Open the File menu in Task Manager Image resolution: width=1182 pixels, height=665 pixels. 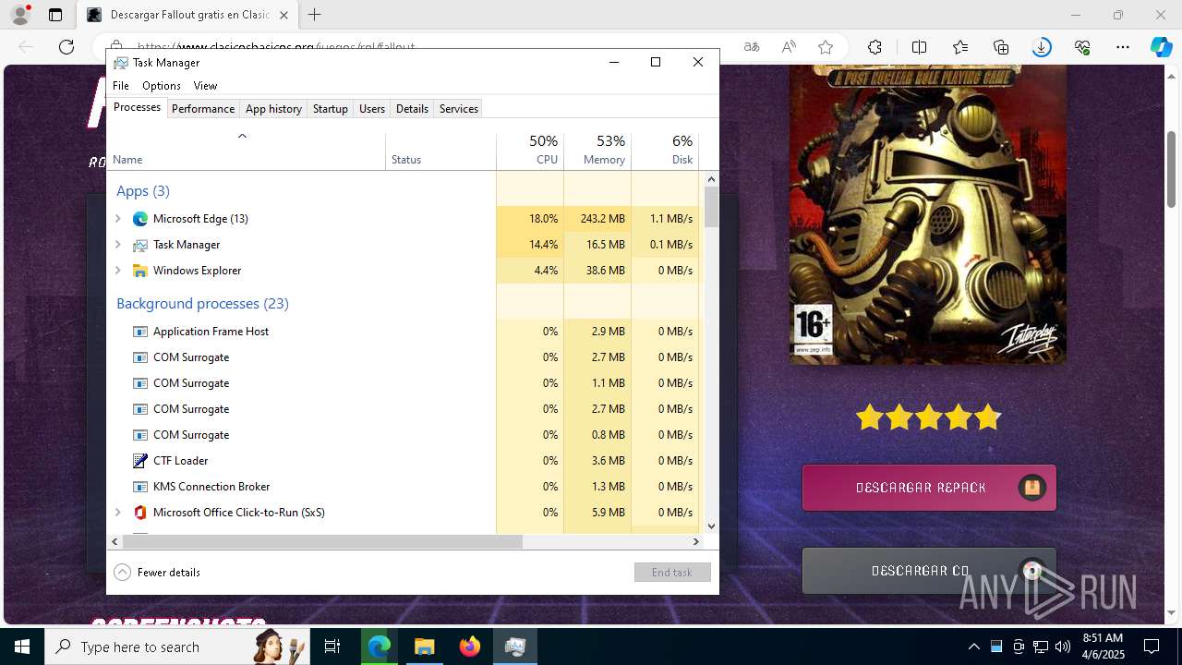point(121,86)
